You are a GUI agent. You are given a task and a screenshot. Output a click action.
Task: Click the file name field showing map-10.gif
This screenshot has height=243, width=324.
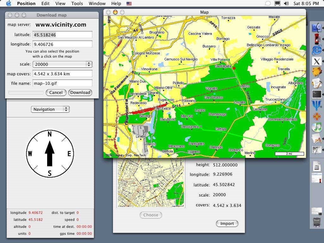[x=62, y=83]
